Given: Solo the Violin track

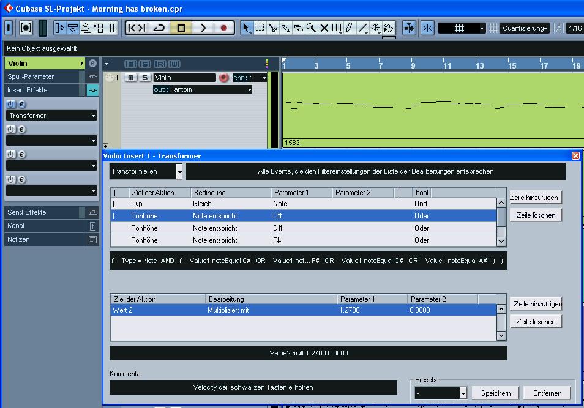Looking at the screenshot, I should (144, 78).
